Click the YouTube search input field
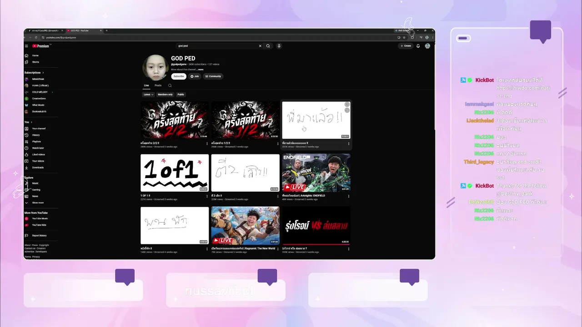Image resolution: width=582 pixels, height=327 pixels. 217,46
